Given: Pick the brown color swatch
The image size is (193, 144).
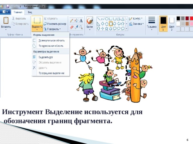Looking at the screenshot, I should (x=187, y=24).
